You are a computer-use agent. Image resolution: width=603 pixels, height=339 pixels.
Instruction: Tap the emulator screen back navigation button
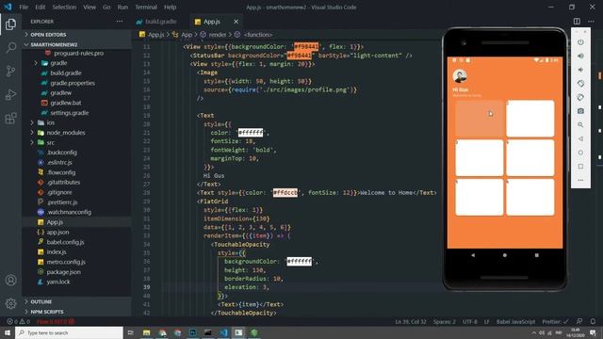(x=473, y=255)
